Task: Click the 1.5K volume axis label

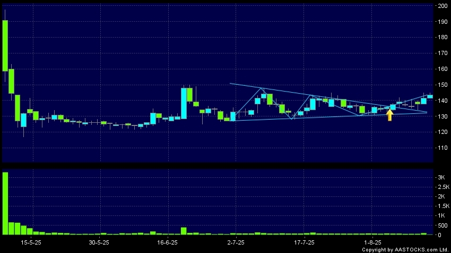Action: (x=444, y=206)
